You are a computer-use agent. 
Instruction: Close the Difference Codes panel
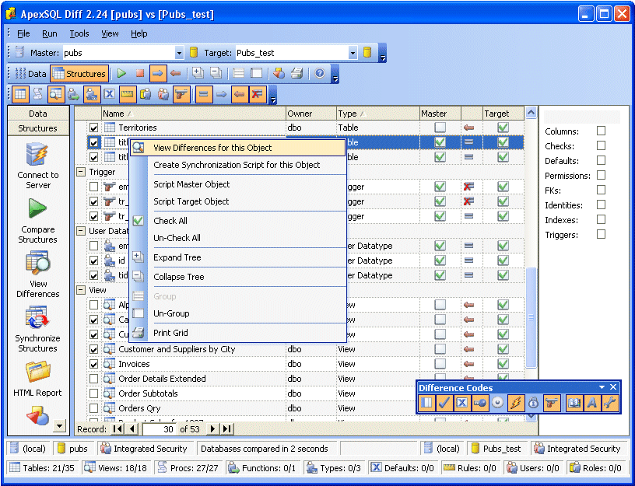pos(613,387)
